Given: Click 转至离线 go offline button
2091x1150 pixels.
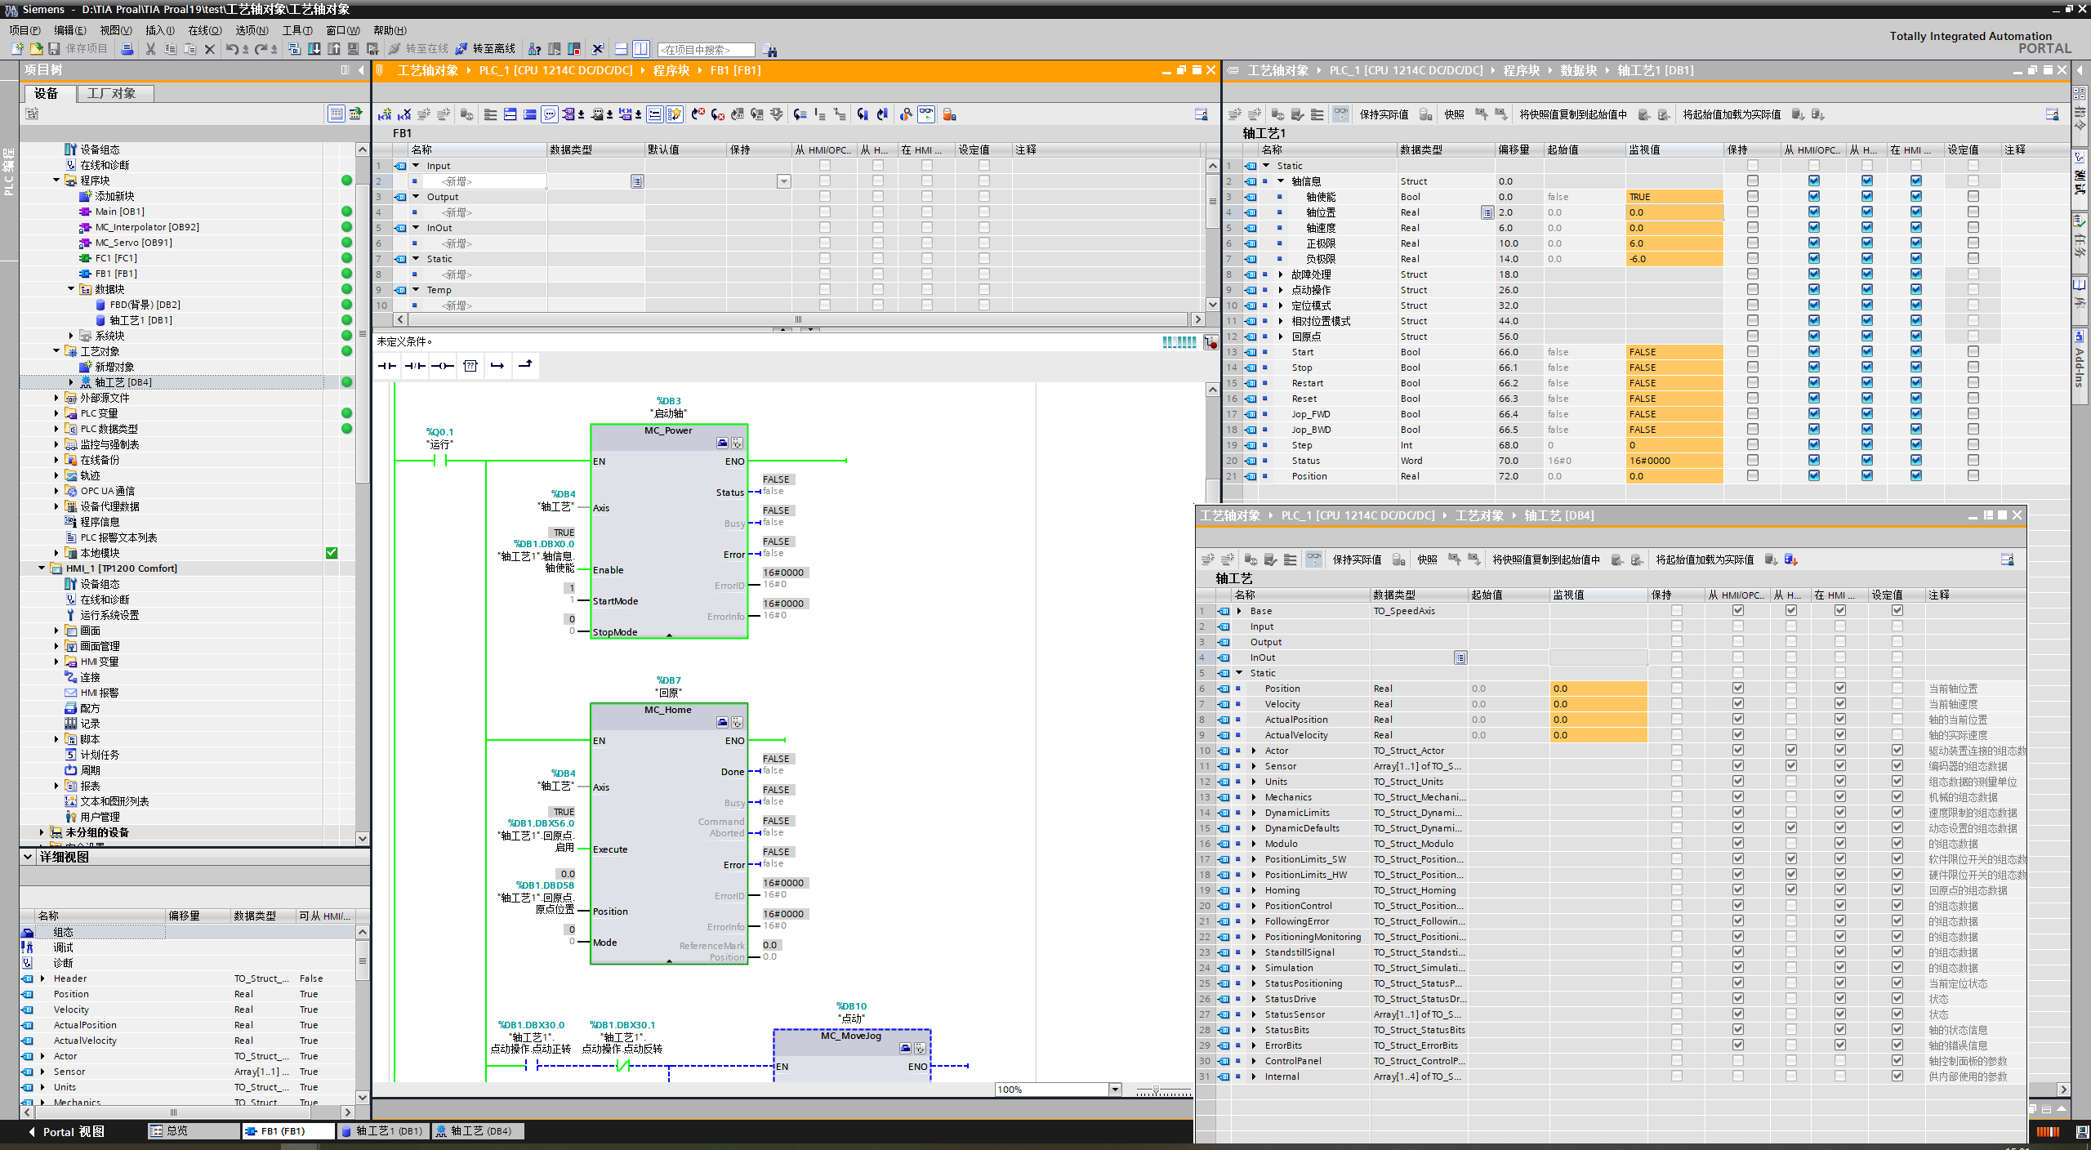Looking at the screenshot, I should coord(486,49).
